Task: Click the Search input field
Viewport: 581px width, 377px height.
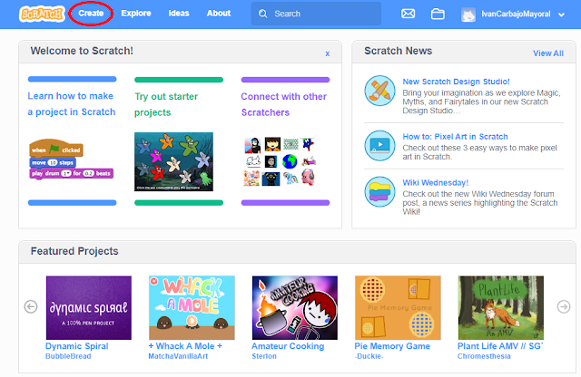Action: (316, 14)
